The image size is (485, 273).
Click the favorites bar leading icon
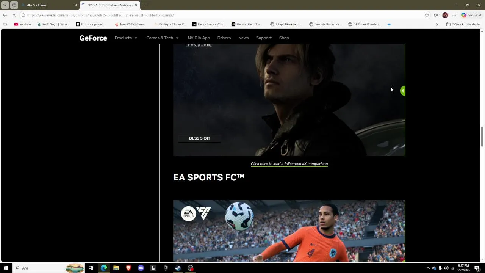point(5,24)
